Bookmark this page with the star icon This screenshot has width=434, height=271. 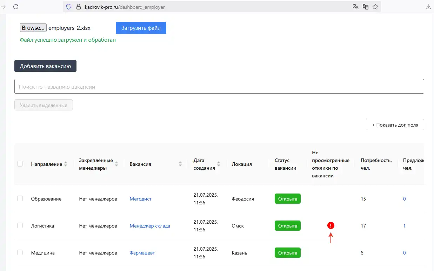pos(375,7)
